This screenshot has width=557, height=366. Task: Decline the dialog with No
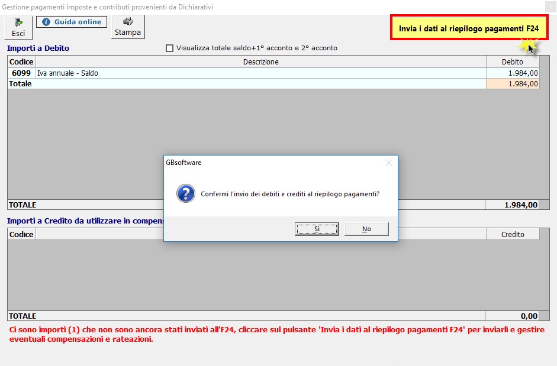tap(366, 229)
